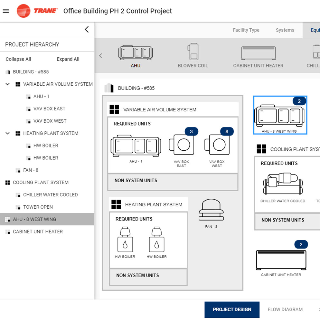320x320 pixels.
Task: Click the FAN - 8 standalone unit icon
Action: 211,209
